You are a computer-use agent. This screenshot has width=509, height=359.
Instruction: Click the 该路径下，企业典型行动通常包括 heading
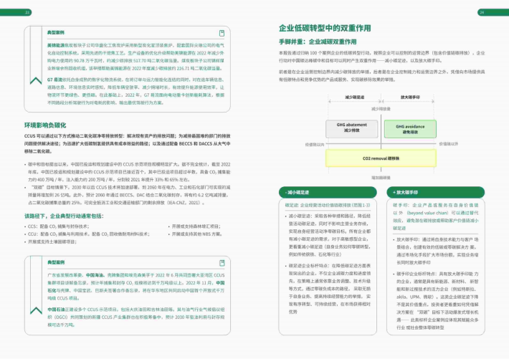(63, 216)
